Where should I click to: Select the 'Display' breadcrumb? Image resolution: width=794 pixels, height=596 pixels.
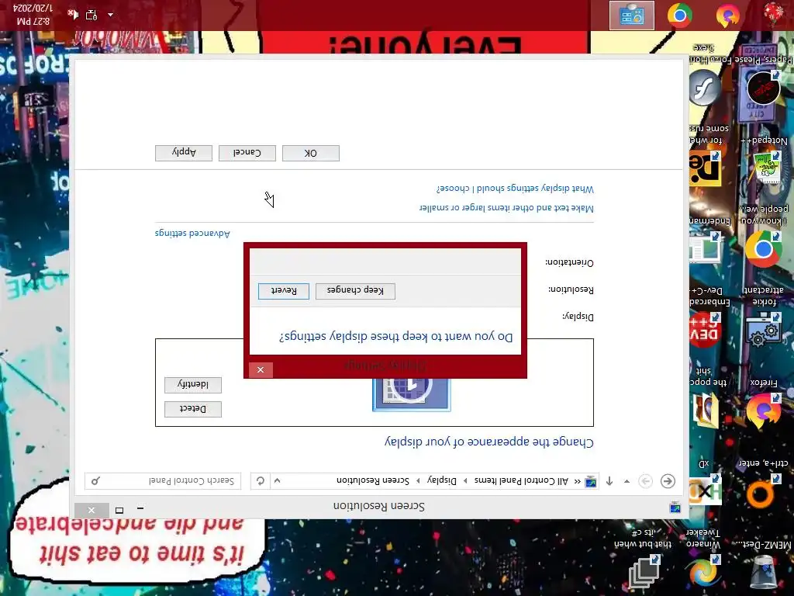(x=442, y=480)
